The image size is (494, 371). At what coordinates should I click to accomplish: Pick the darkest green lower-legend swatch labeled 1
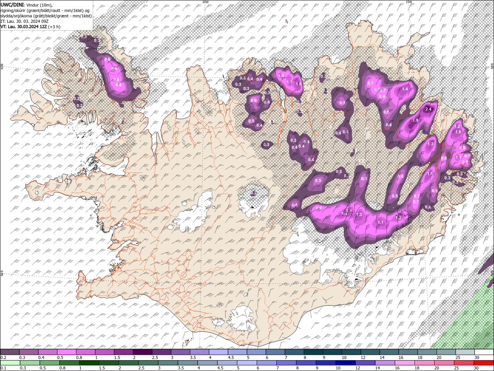(89, 363)
